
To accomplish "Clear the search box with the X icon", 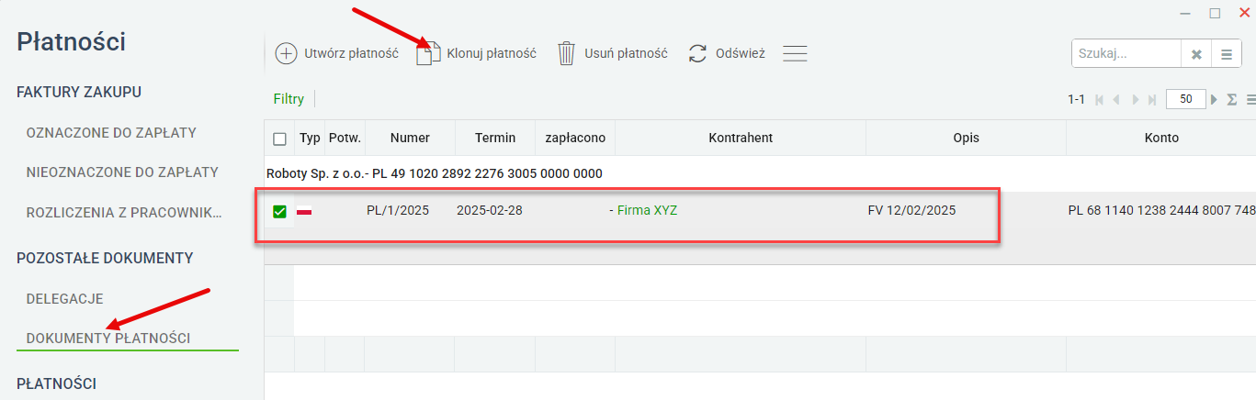I will point(1196,54).
